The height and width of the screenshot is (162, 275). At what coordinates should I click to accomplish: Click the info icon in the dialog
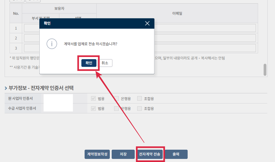(52, 44)
